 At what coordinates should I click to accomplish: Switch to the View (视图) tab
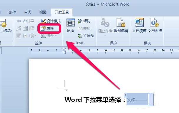point(43,12)
